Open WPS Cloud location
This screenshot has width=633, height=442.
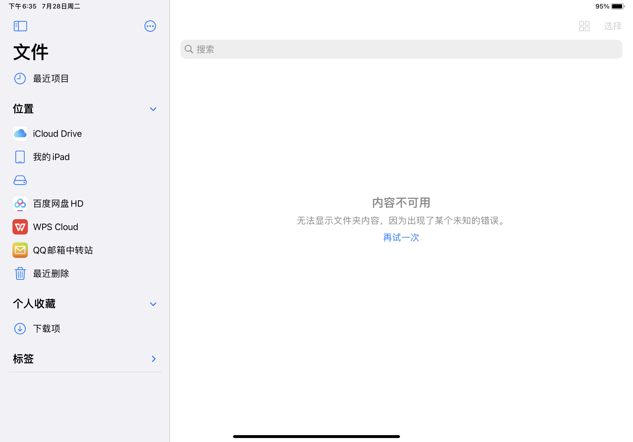tap(55, 227)
